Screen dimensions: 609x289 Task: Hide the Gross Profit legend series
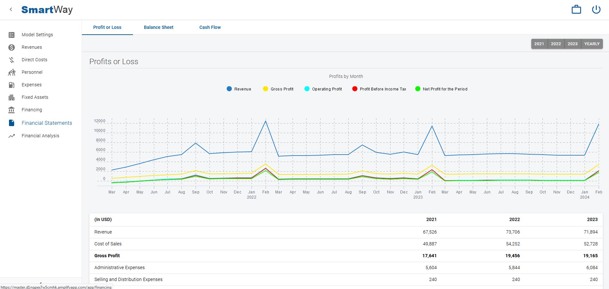278,89
